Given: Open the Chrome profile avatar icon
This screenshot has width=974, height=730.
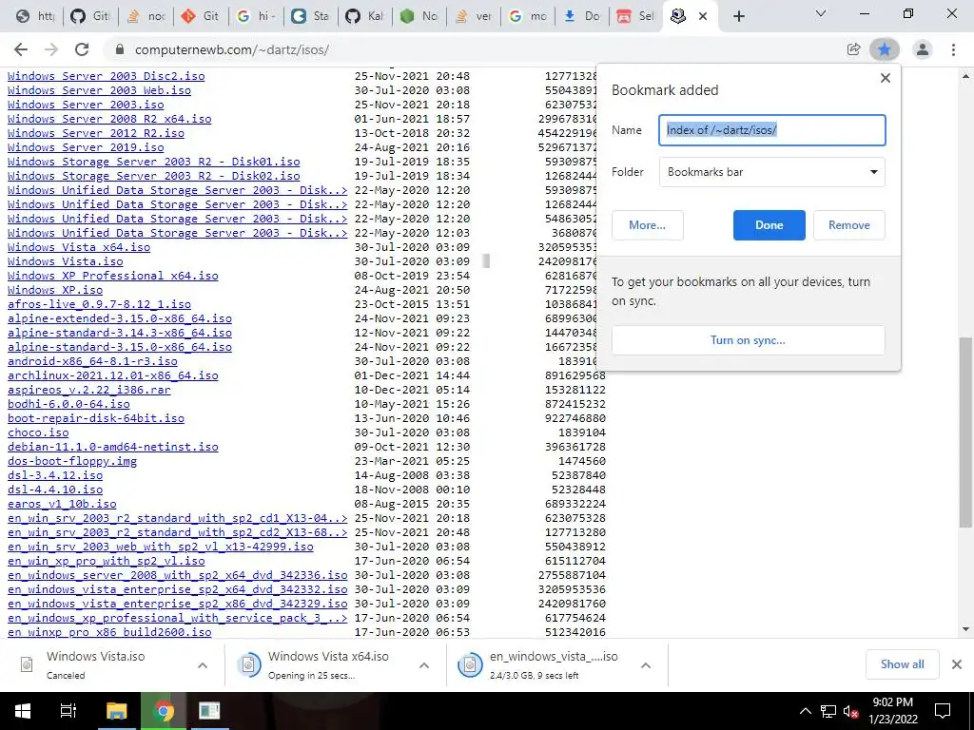Looking at the screenshot, I should click(923, 49).
